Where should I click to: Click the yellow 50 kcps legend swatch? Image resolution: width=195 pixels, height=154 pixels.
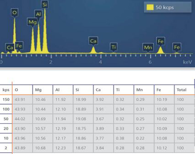pyautogui.click(x=150, y=7)
